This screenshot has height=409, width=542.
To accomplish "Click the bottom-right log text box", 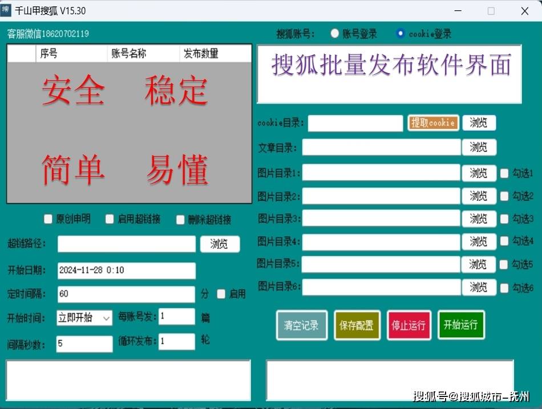I will [390, 380].
